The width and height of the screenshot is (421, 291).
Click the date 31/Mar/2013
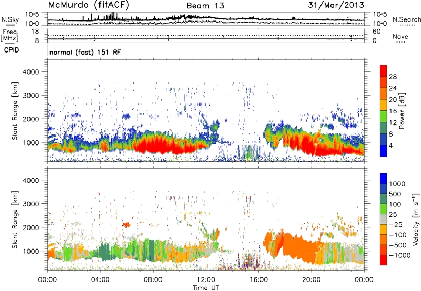point(336,5)
